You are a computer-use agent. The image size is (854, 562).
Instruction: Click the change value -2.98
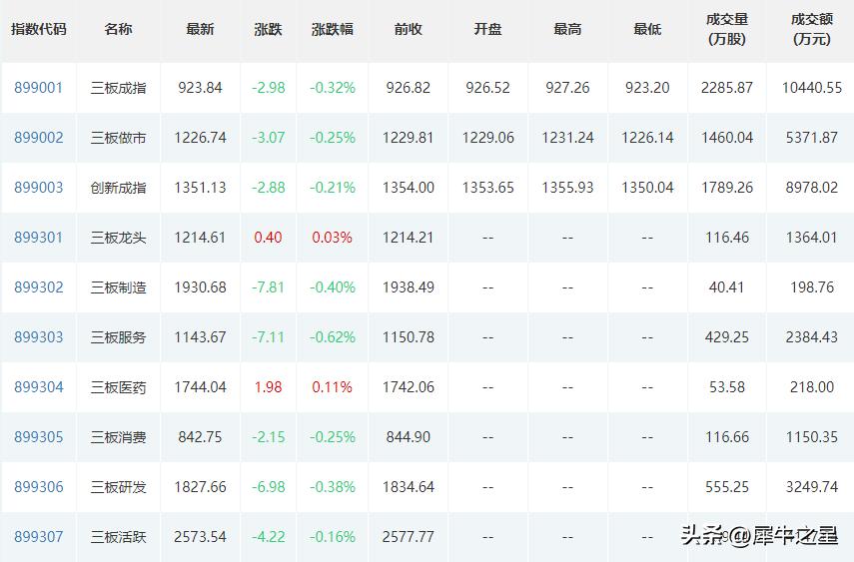(x=268, y=88)
